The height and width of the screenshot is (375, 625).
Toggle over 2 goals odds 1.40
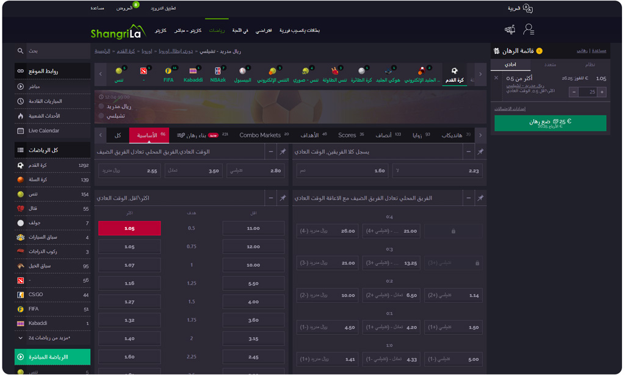click(x=129, y=339)
